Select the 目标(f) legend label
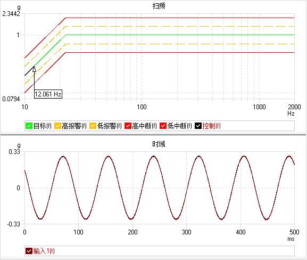The width and height of the screenshot is (307, 260). (x=42, y=126)
